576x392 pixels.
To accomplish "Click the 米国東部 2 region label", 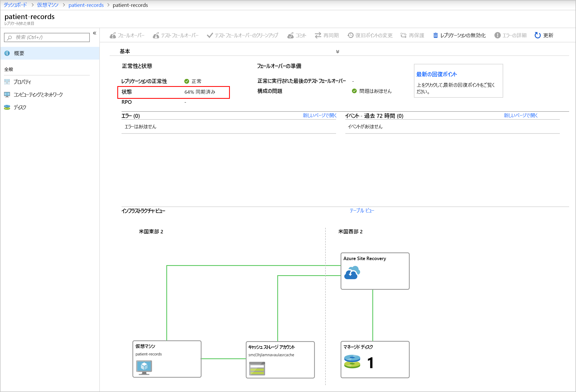I will (151, 231).
